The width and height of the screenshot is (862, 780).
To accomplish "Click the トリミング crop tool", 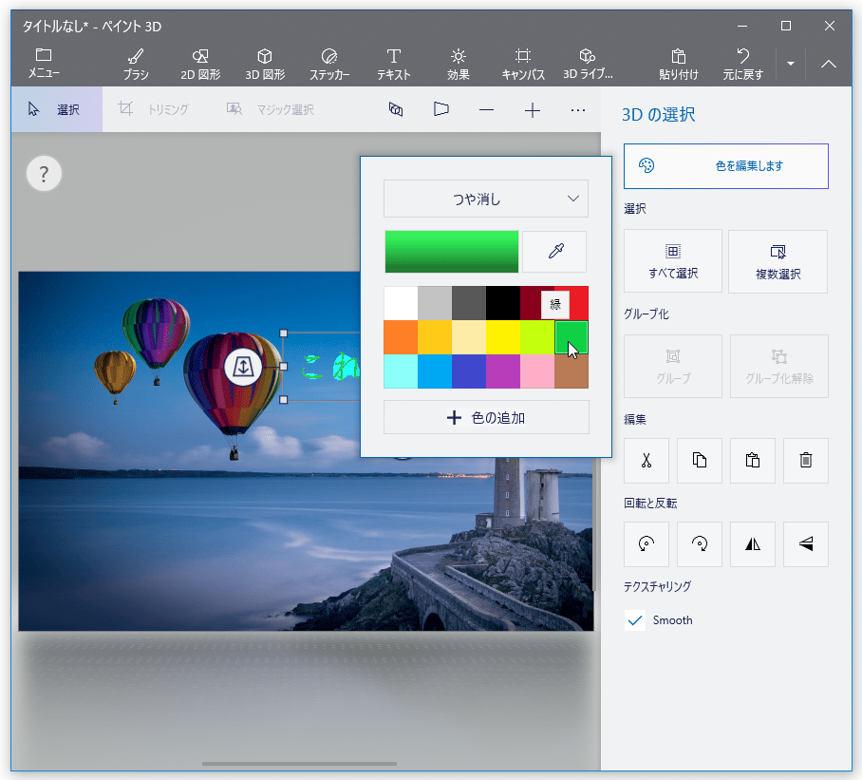I will pyautogui.click(x=154, y=109).
